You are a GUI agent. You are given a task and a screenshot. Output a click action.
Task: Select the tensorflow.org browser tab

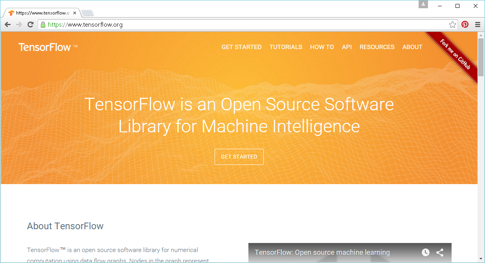tap(42, 13)
